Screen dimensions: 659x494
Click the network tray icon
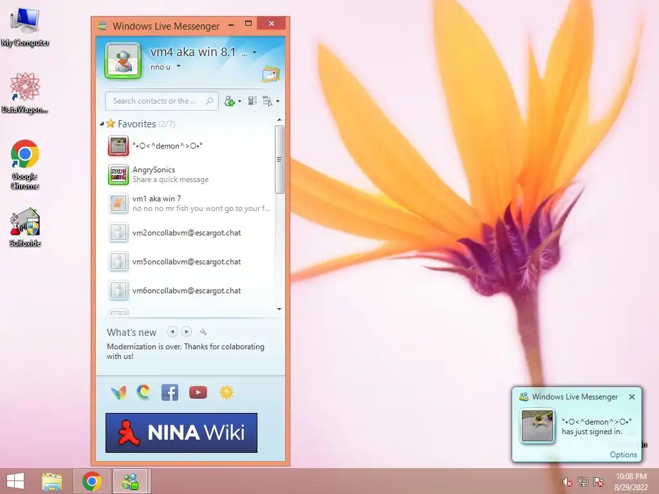click(x=583, y=481)
